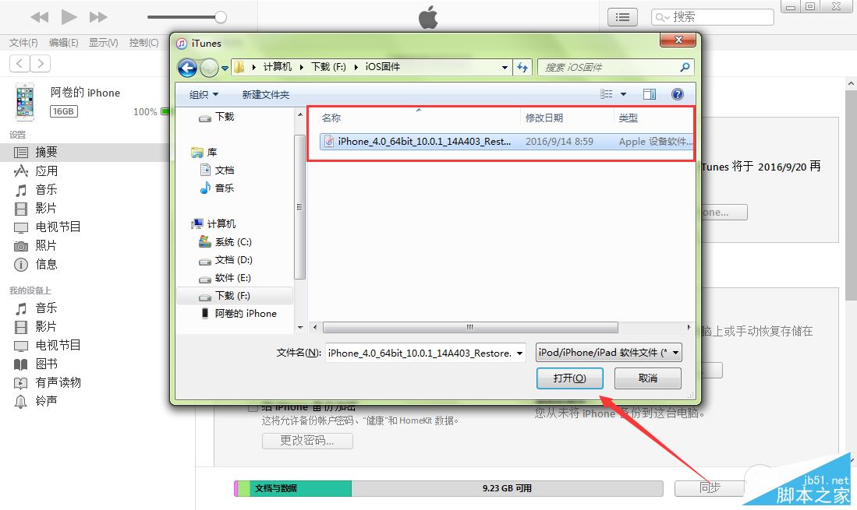The width and height of the screenshot is (857, 510).
Task: Open the view options dropdown arrow
Action: click(x=623, y=94)
